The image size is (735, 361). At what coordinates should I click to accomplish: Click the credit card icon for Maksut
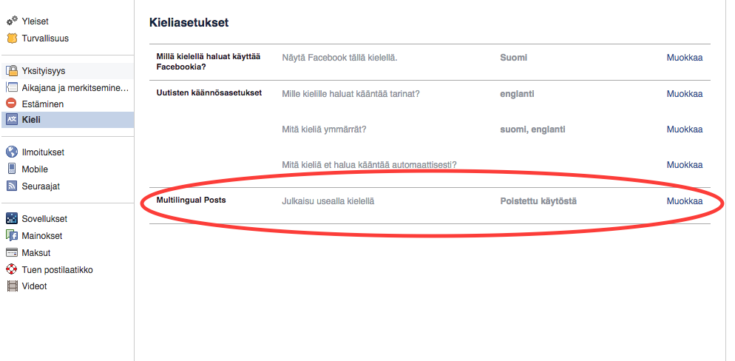12,253
